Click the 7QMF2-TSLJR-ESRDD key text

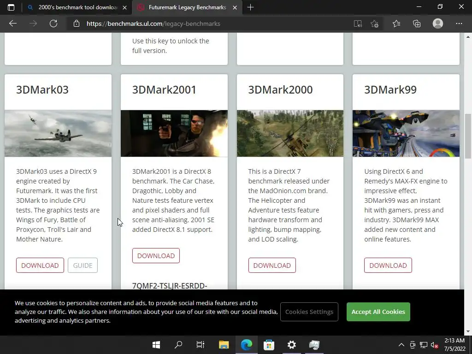pyautogui.click(x=170, y=286)
